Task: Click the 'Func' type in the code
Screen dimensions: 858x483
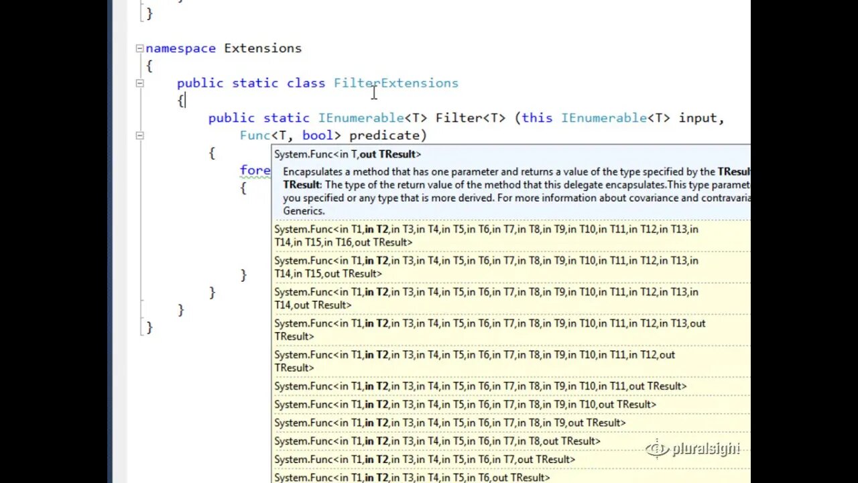Action: click(255, 136)
